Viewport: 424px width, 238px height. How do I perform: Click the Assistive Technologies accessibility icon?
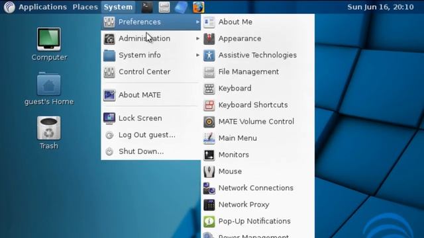pos(209,56)
